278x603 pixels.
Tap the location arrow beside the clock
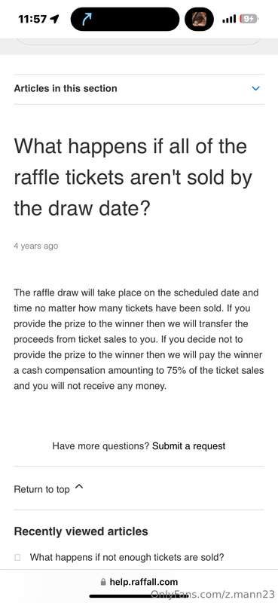click(x=54, y=19)
